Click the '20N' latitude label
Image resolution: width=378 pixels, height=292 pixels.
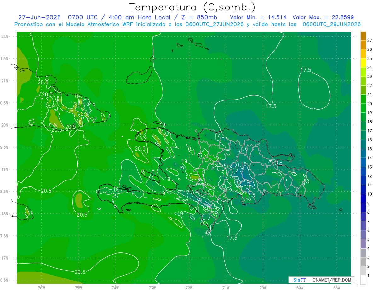coord(4,125)
